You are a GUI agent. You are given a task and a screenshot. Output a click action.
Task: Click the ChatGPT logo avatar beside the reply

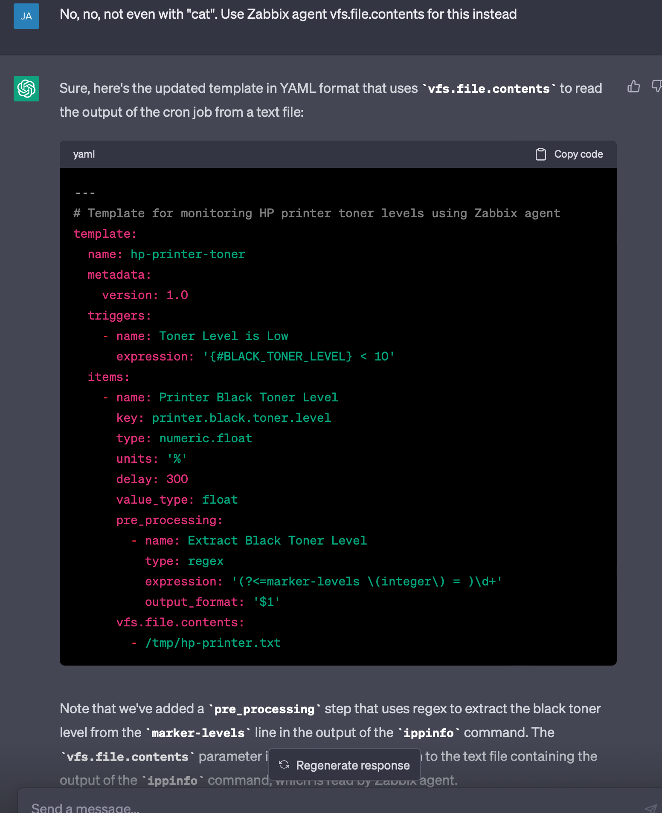point(26,89)
